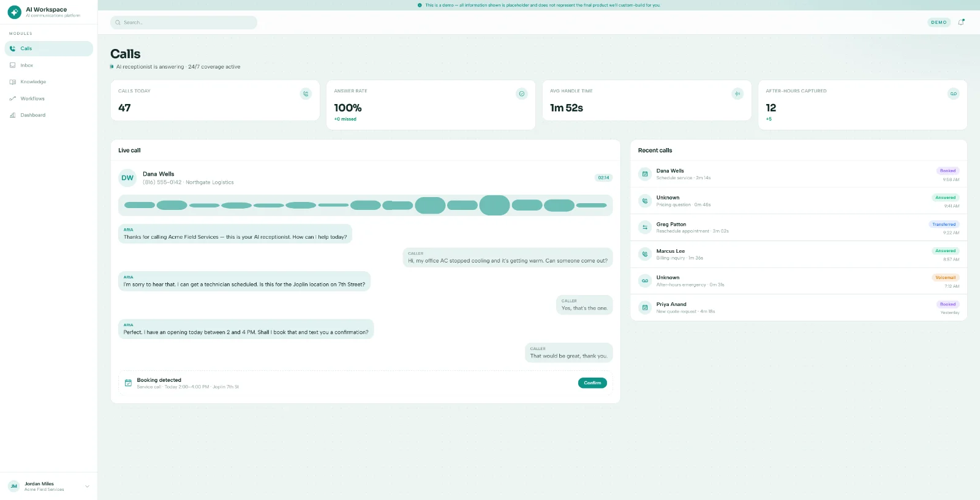Click voicemail icon beside After-hours emergency call
Screen dimensions: 980x500
tap(645, 281)
